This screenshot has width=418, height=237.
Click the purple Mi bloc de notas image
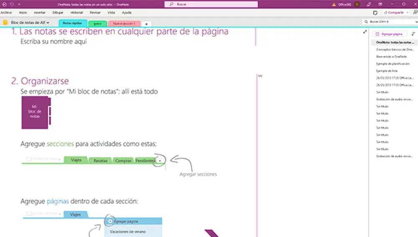pyautogui.click(x=36, y=112)
